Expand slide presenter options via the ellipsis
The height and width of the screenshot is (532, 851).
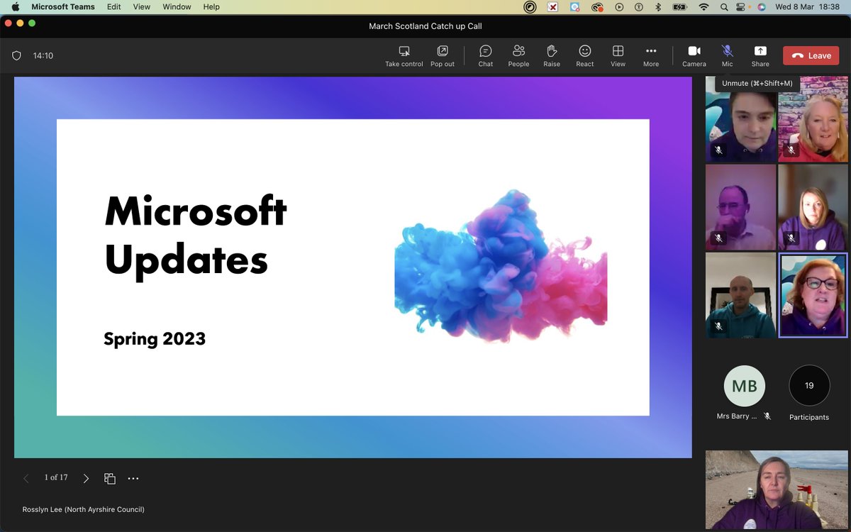click(133, 478)
